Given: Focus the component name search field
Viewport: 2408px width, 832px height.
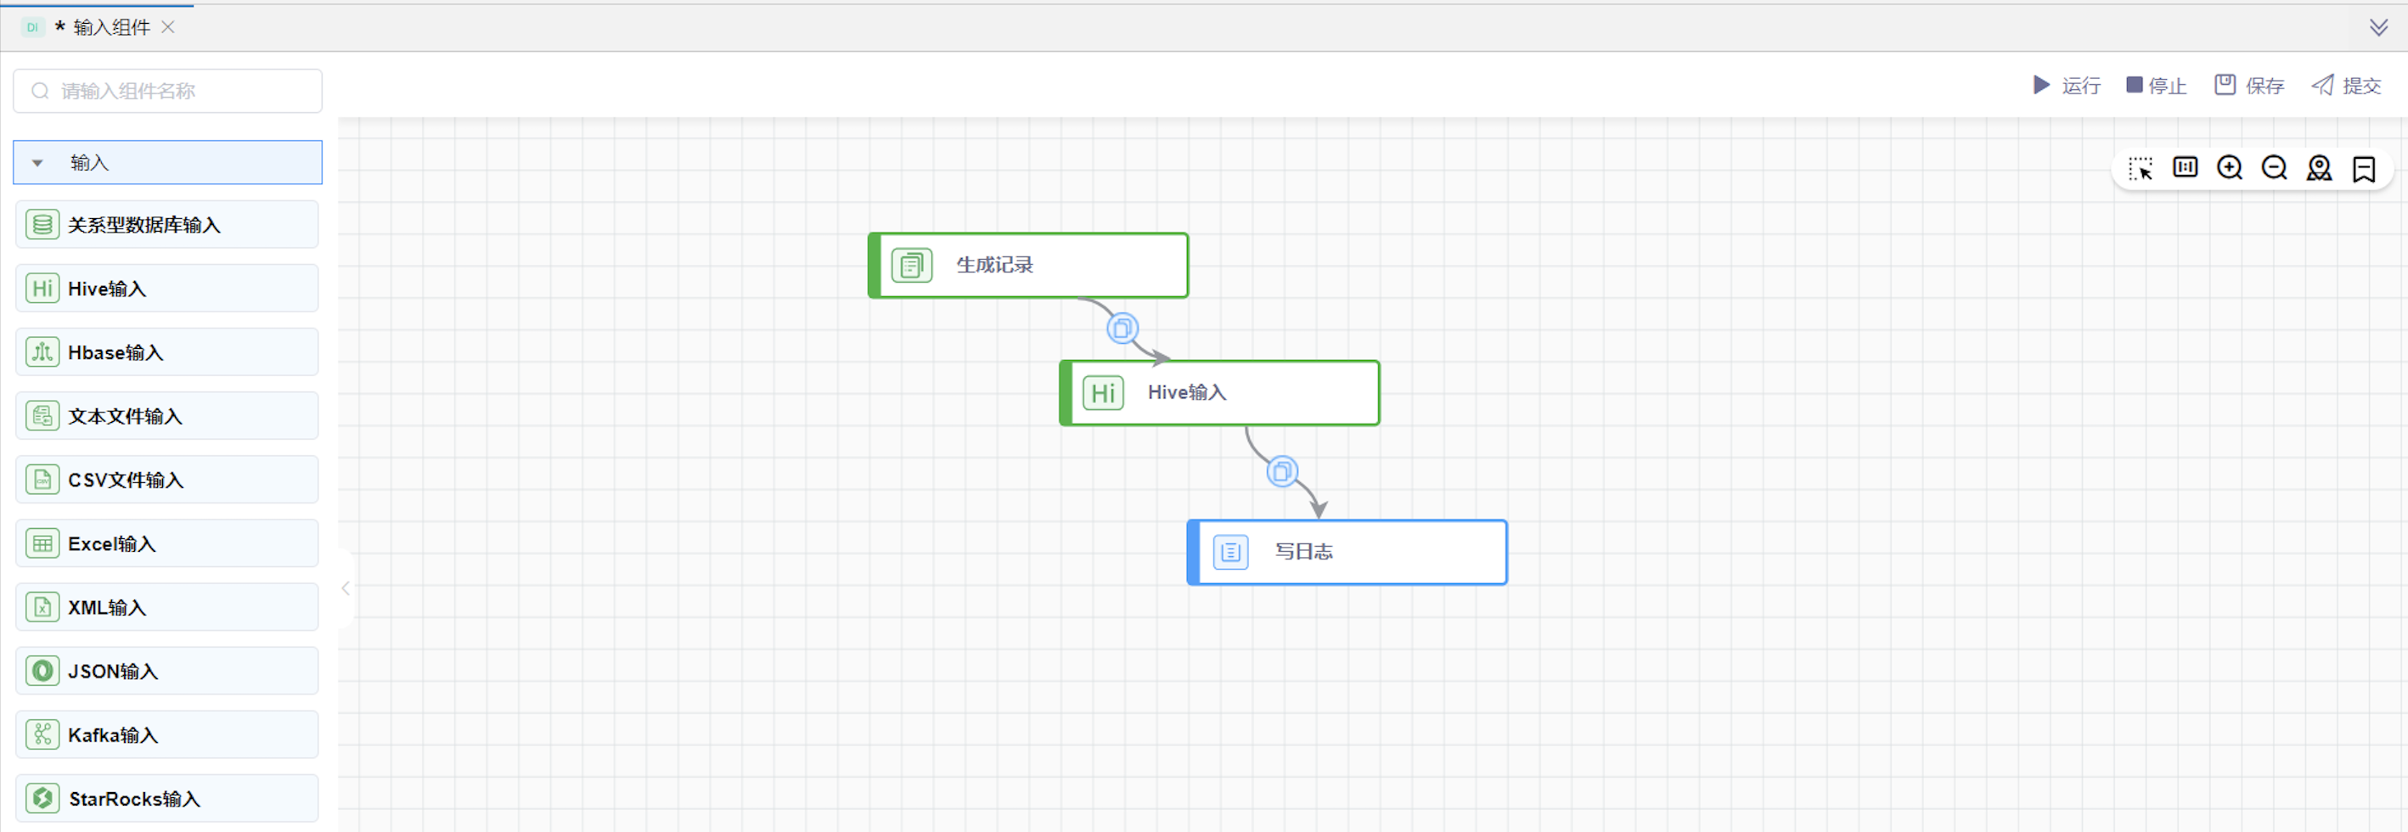Looking at the screenshot, I should tap(177, 91).
